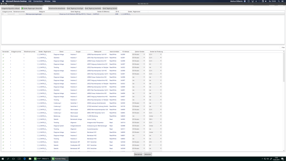
Task: Open Senden bei Änderung dropdown for Neigung Heizkennlinie HK1
Action: [x=155, y=64]
